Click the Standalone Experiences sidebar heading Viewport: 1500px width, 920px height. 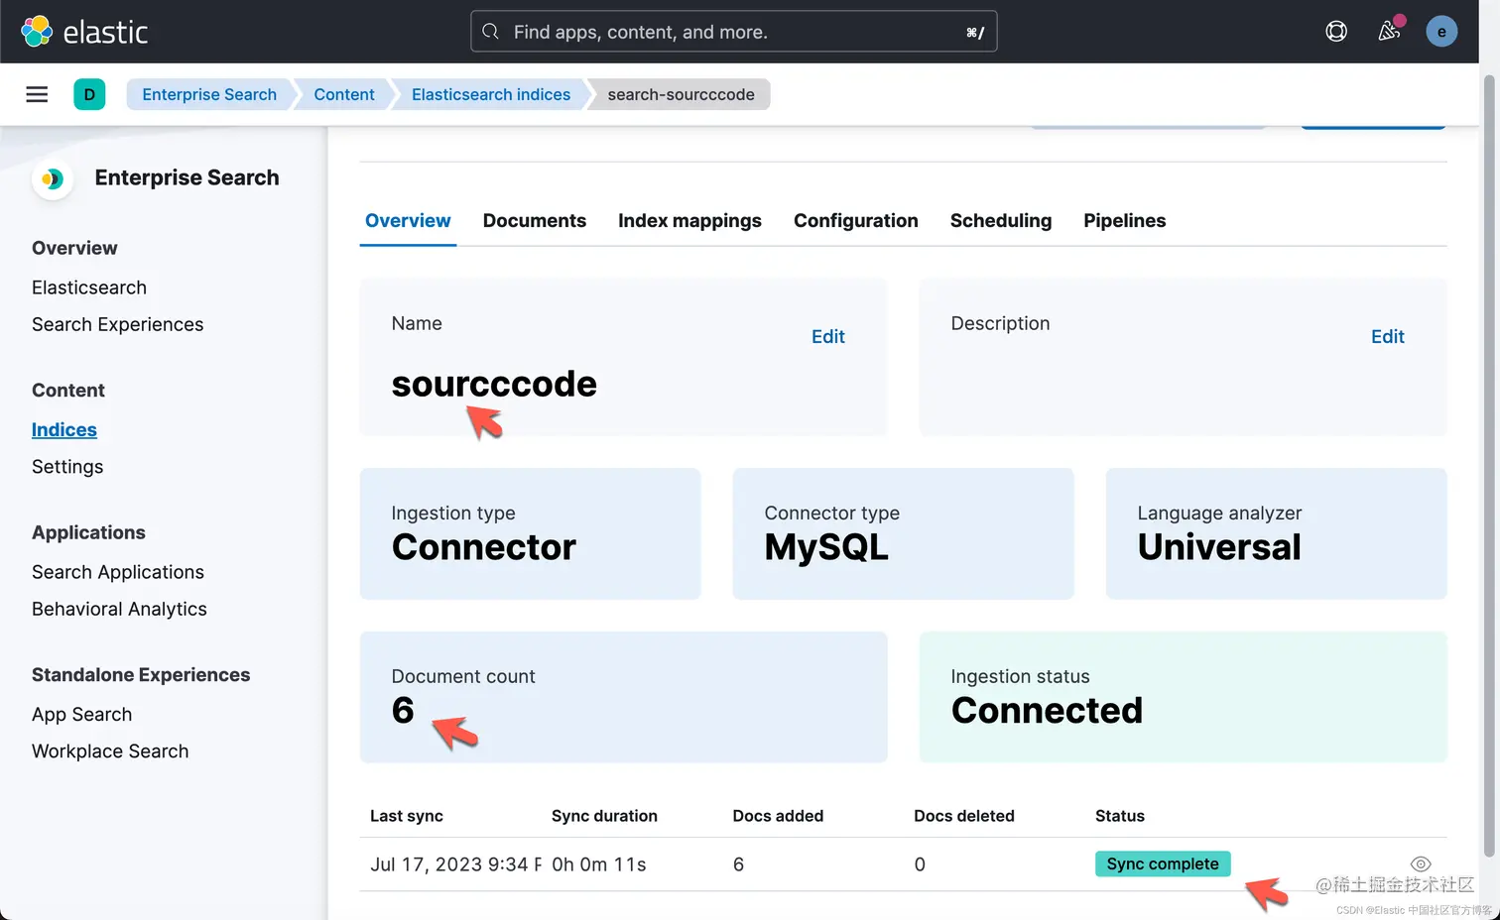click(141, 674)
